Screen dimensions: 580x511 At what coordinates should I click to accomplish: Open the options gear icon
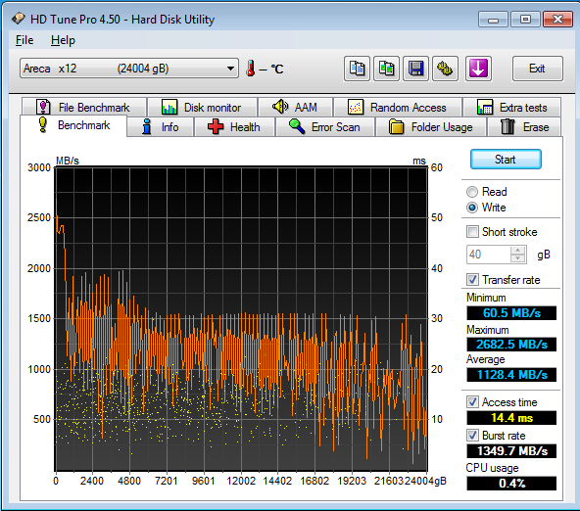point(445,69)
